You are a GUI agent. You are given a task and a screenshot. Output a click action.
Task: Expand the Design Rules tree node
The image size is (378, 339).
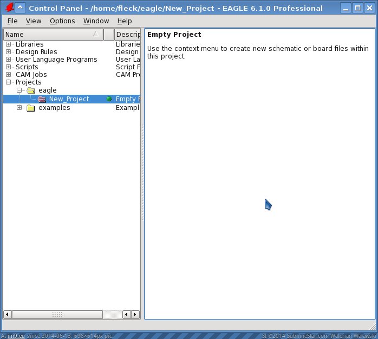pyautogui.click(x=9, y=52)
